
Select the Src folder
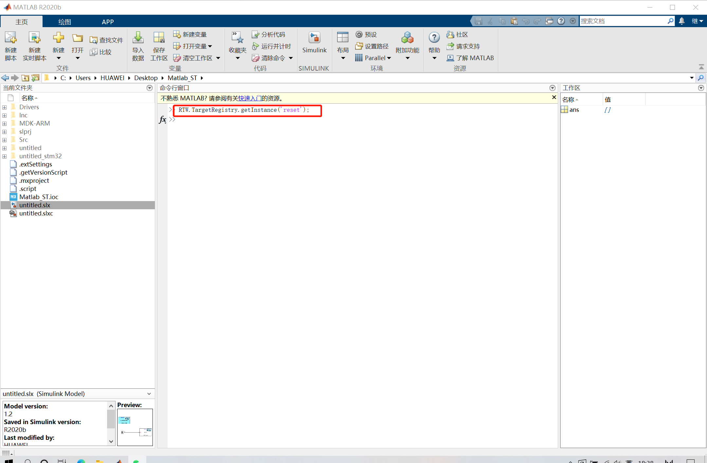point(23,140)
